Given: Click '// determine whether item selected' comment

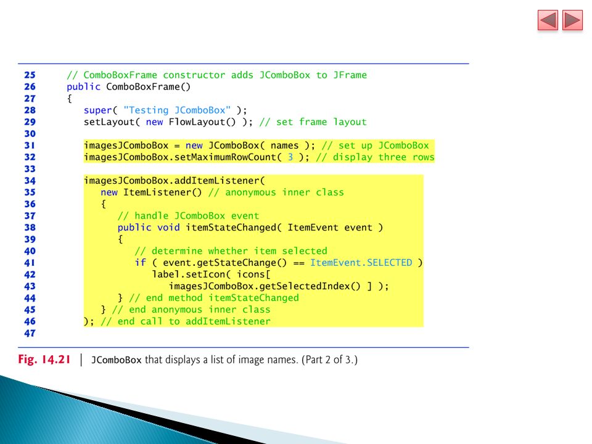Looking at the screenshot, I should click(x=231, y=251).
